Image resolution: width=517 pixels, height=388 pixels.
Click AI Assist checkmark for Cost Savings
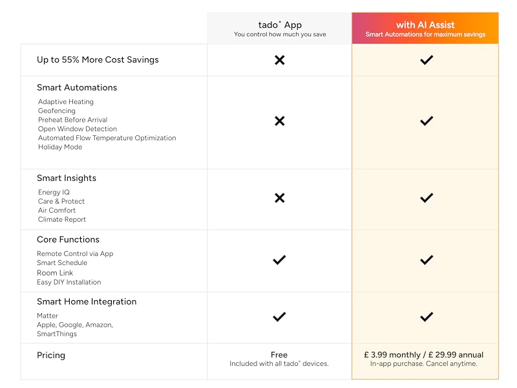[x=426, y=60]
